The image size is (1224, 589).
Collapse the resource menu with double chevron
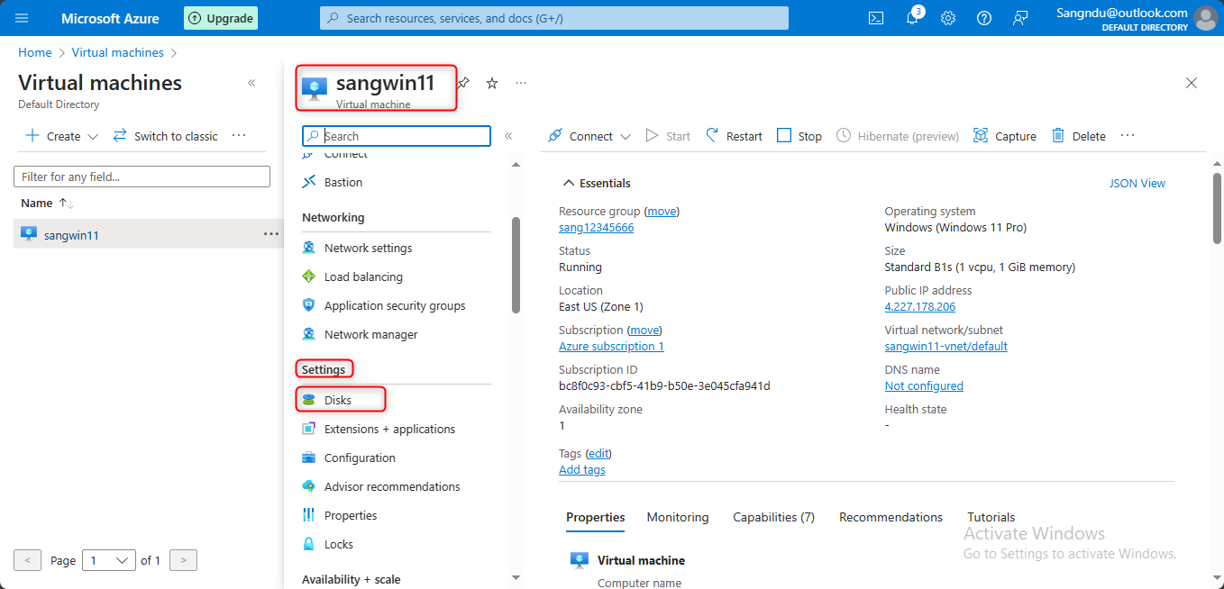[508, 136]
